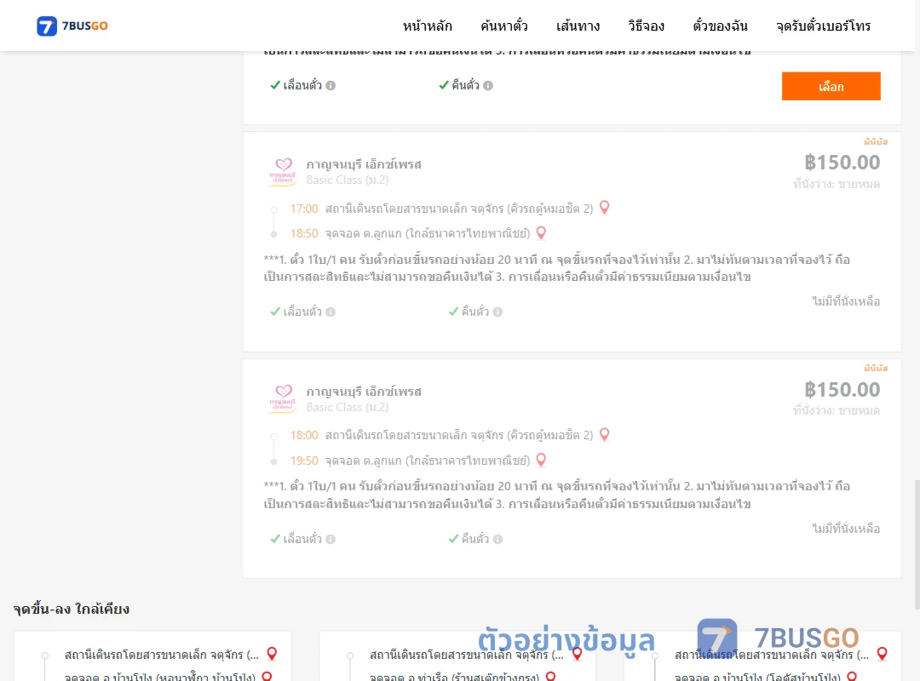Viewport: 920px width, 681px height.
Task: Click the จุดขึ้น-ลง ใกล้เคียง heading
Action: click(x=71, y=609)
